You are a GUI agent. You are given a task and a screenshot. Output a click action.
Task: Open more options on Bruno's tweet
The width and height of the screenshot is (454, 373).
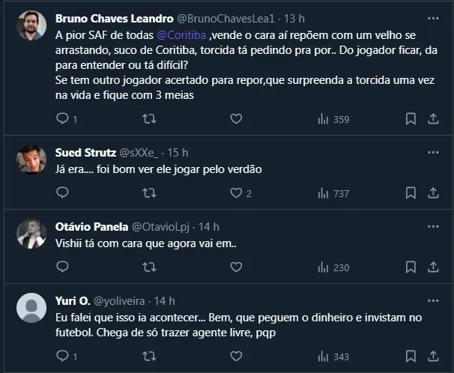(433, 16)
